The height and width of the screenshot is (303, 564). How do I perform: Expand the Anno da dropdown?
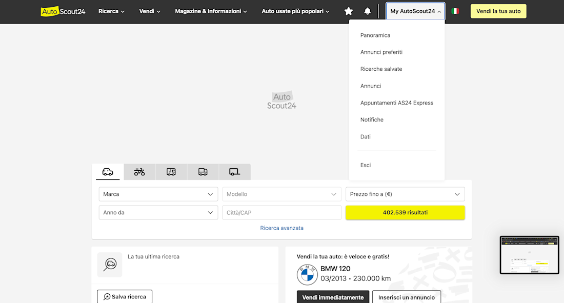coord(158,212)
